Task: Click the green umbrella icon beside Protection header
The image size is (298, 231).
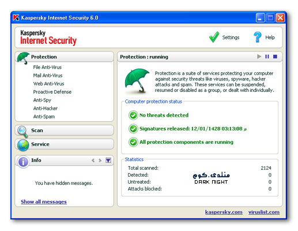Action: coord(23,58)
